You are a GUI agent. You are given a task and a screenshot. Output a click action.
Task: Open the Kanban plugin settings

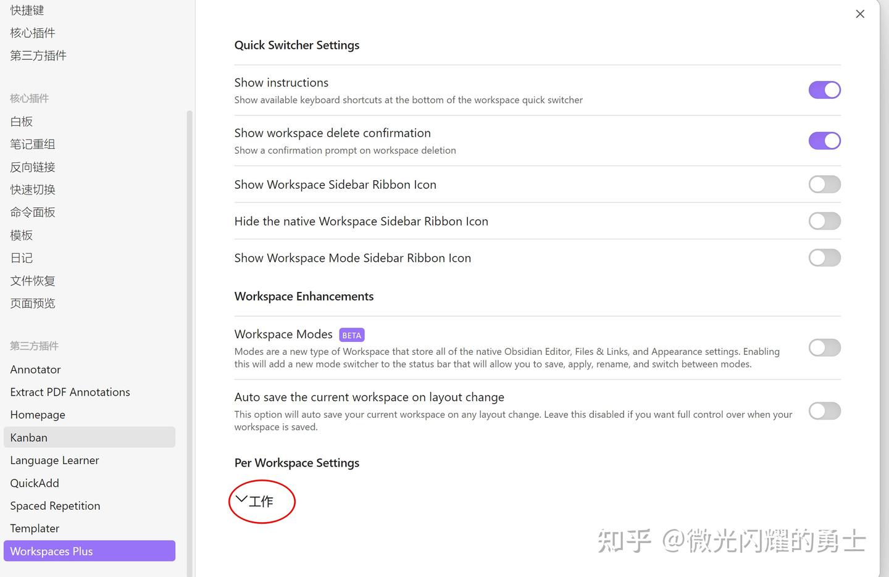(x=28, y=437)
